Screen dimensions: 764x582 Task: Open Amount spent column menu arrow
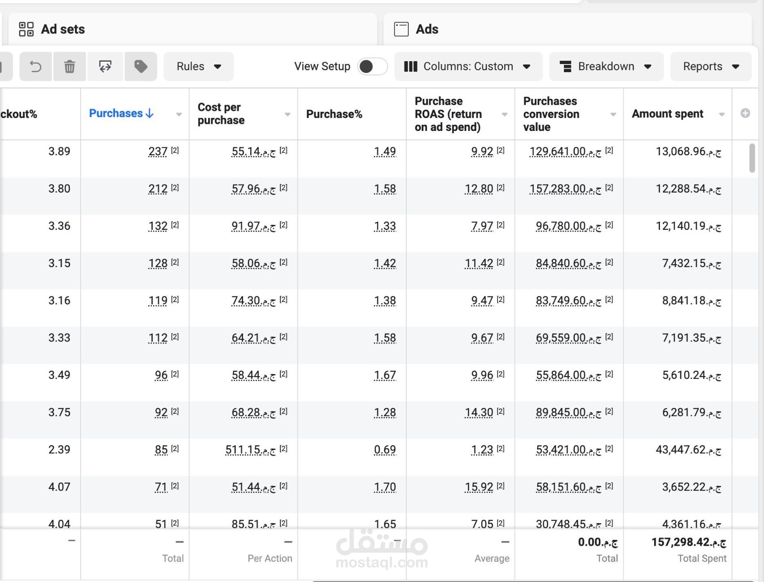722,114
